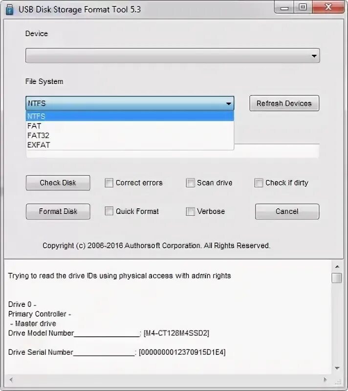Viewport: 348px width, 391px height.
Task: Click the Device label
Action: (36, 34)
